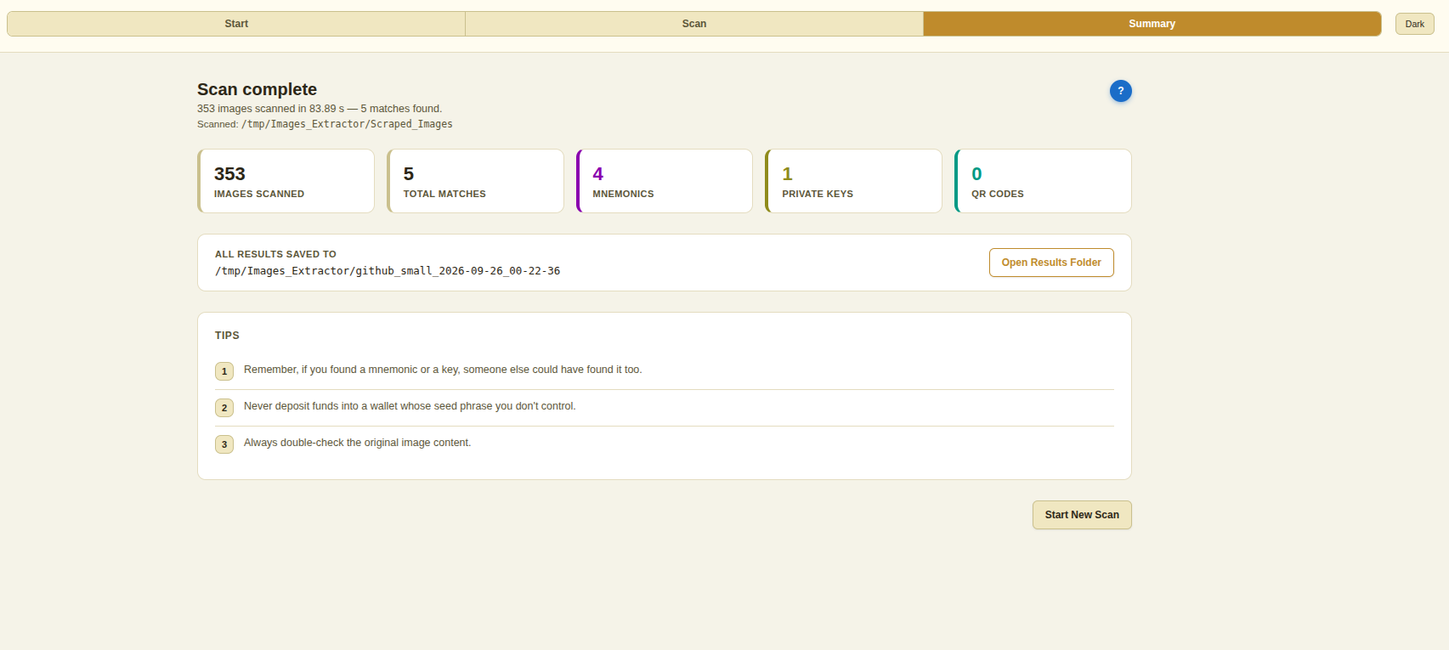Click the scanned folder path text
Image resolution: width=1449 pixels, height=650 pixels.
347,124
